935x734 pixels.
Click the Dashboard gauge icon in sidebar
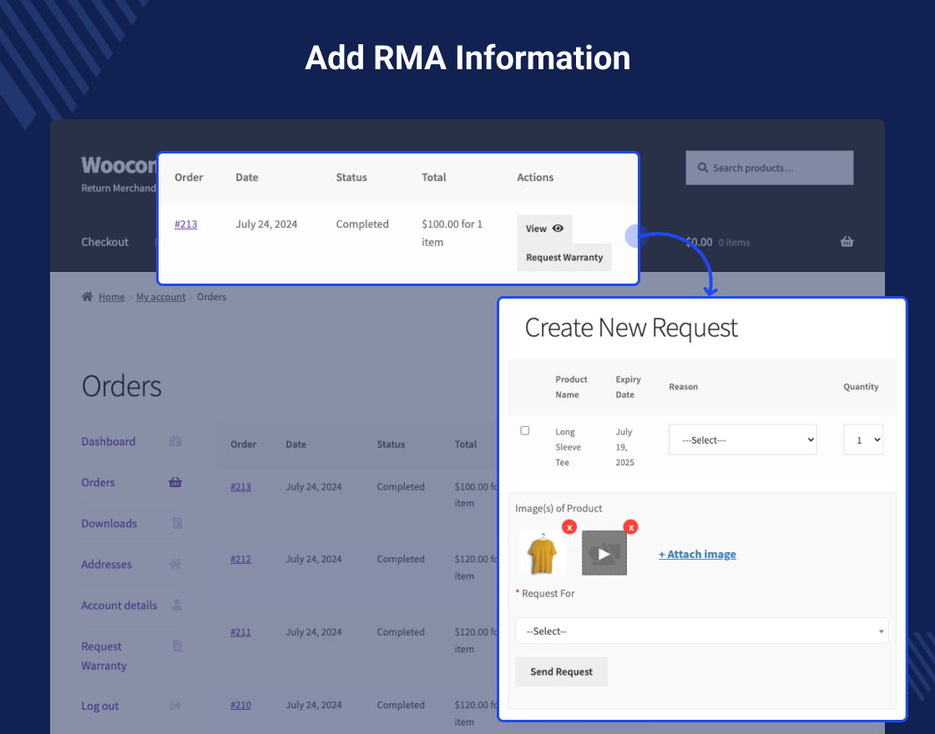(175, 441)
